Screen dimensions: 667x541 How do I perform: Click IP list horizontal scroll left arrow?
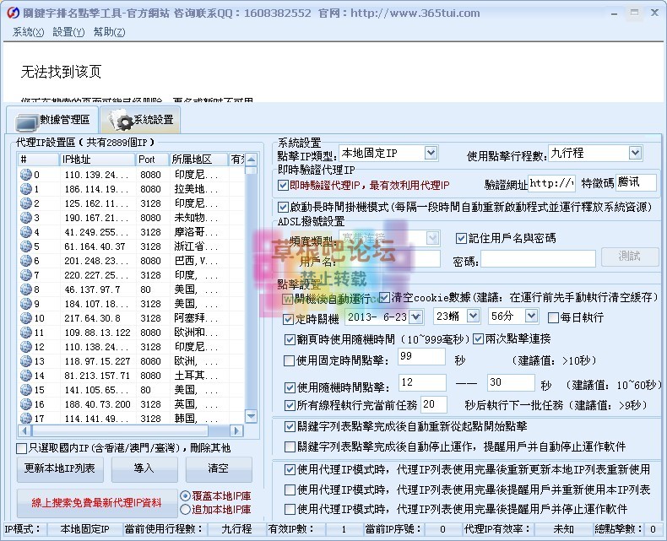point(24,430)
